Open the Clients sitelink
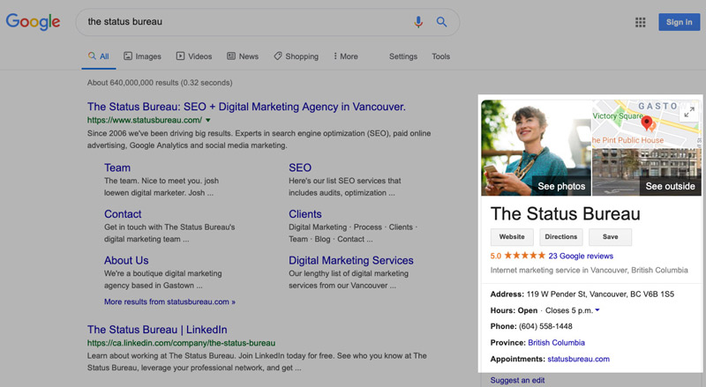Image resolution: width=706 pixels, height=387 pixels. 305,214
